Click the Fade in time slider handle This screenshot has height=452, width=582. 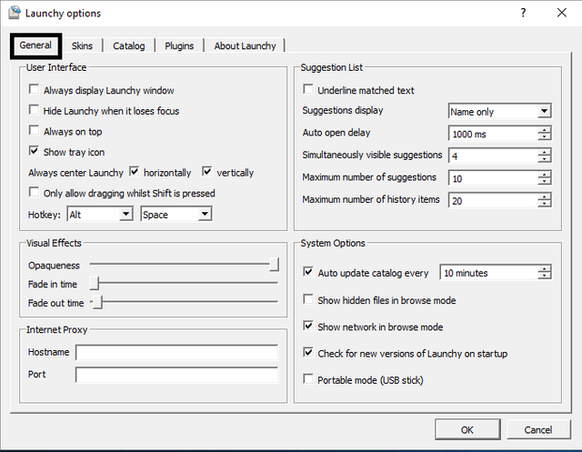tap(95, 283)
